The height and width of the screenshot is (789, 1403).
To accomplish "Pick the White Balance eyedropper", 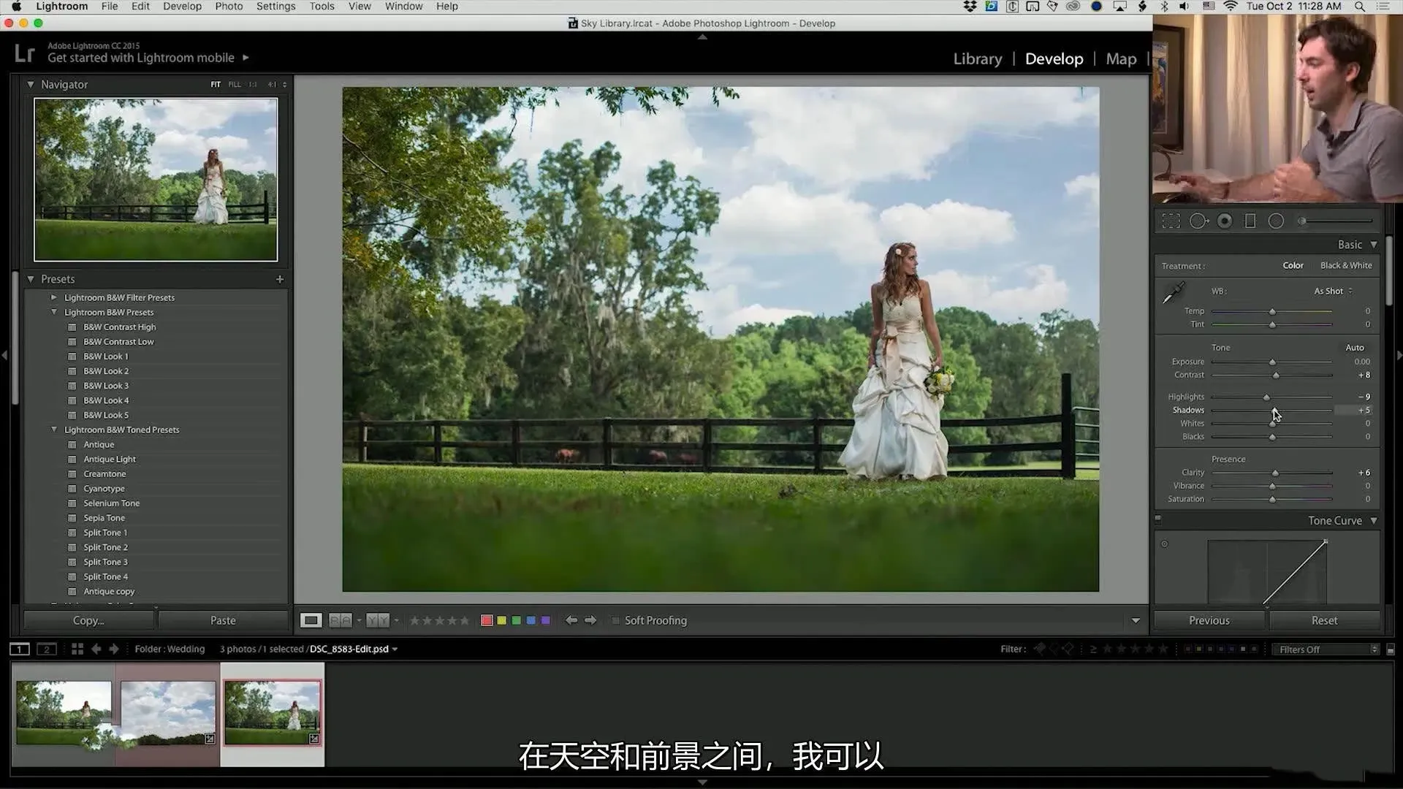I will pyautogui.click(x=1173, y=293).
